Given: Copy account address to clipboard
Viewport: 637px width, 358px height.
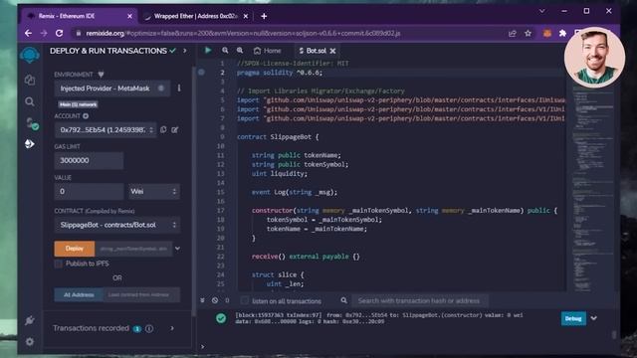Looking at the screenshot, I should (x=163, y=129).
